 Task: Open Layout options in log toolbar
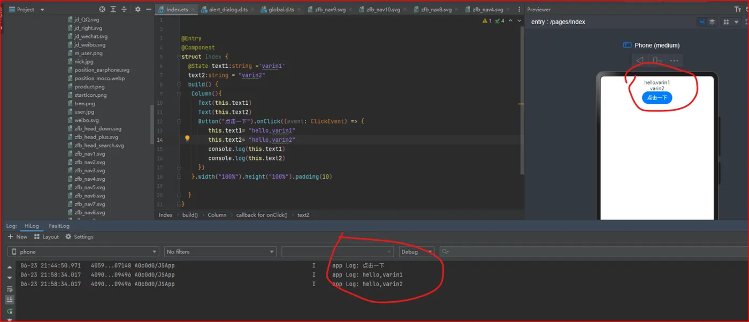coord(47,236)
